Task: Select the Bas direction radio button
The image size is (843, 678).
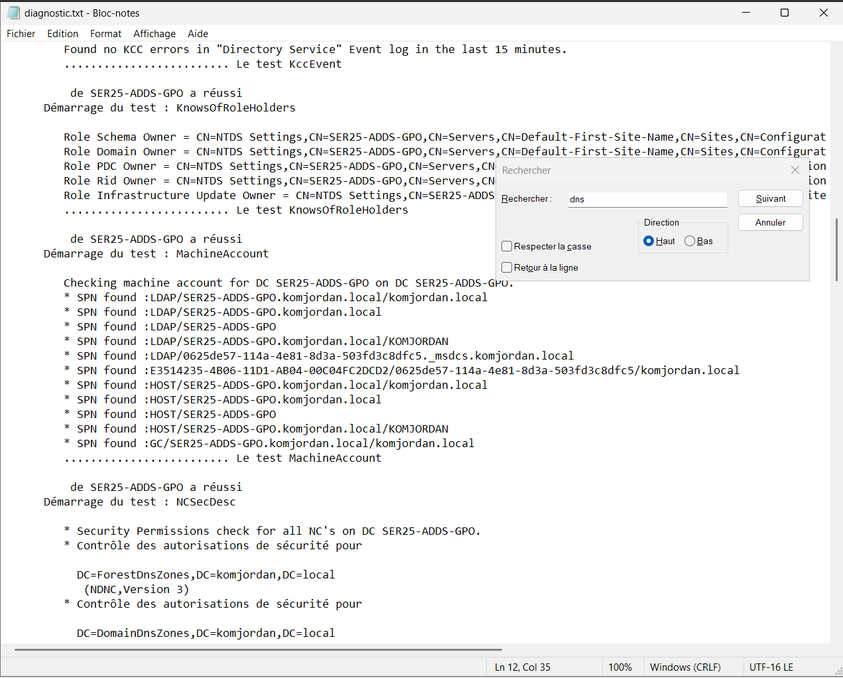Action: click(x=690, y=241)
